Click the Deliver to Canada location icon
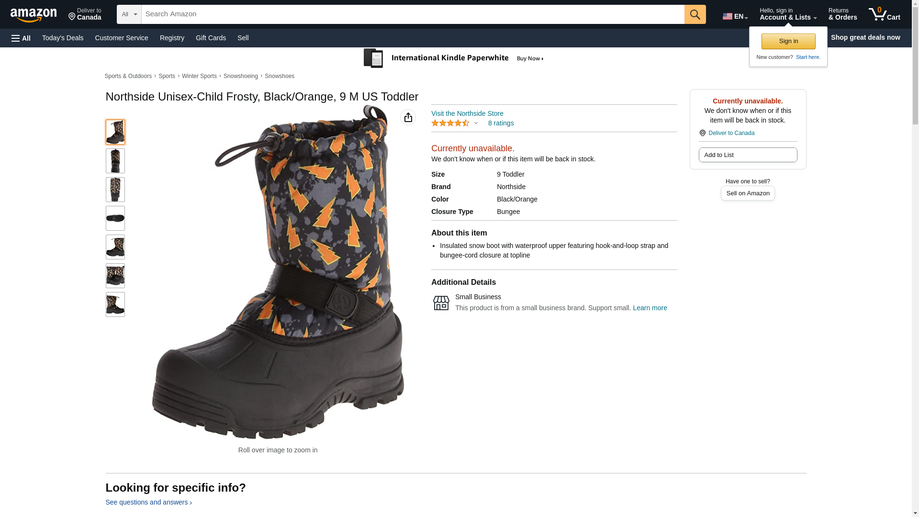The height and width of the screenshot is (517, 919). point(702,133)
